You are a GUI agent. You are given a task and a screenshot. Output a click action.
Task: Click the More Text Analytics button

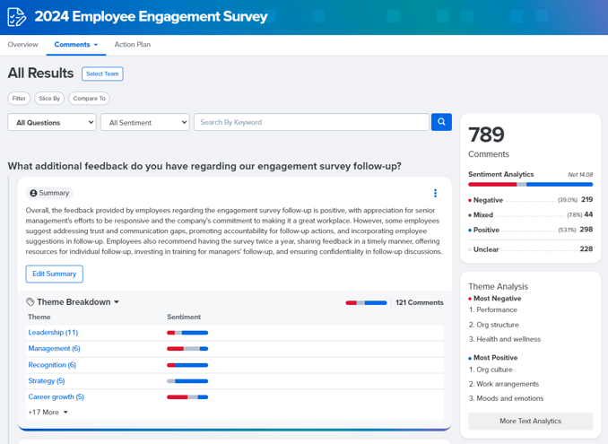[x=530, y=421]
